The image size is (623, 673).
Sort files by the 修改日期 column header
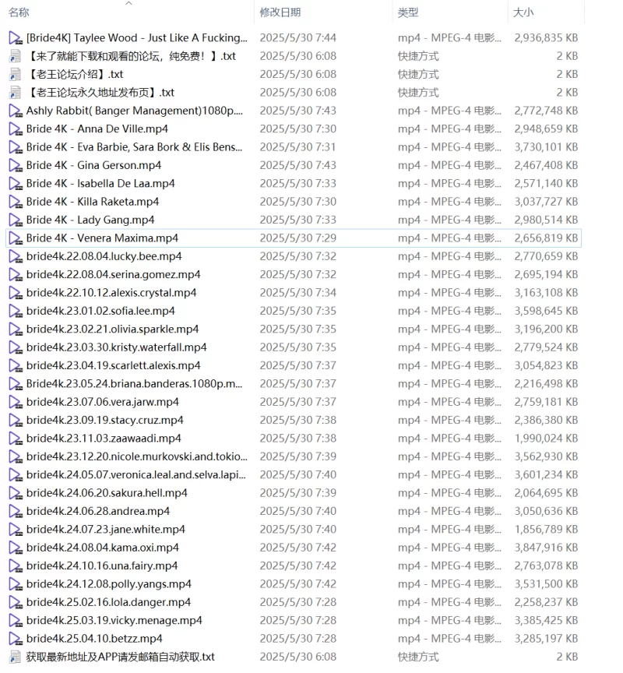pyautogui.click(x=280, y=12)
